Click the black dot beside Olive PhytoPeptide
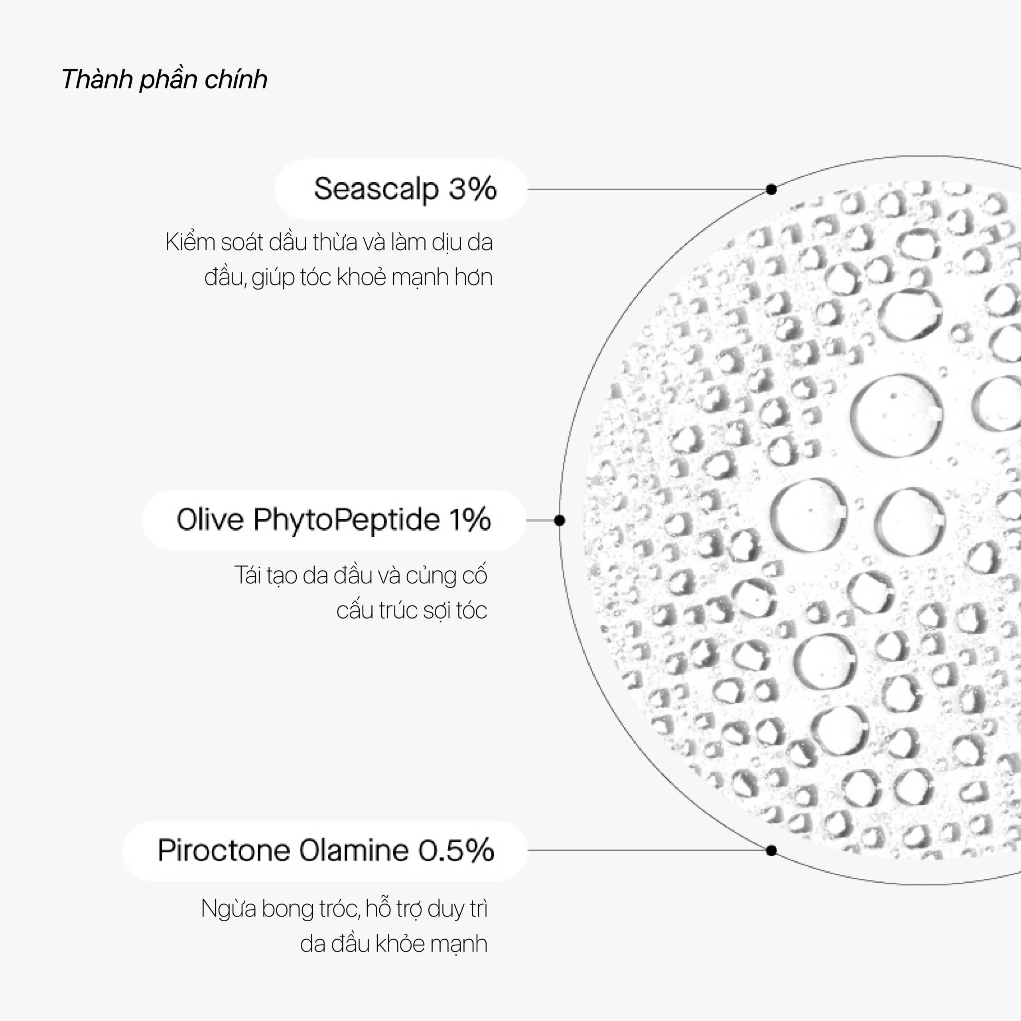1021x1021 pixels. [x=560, y=520]
